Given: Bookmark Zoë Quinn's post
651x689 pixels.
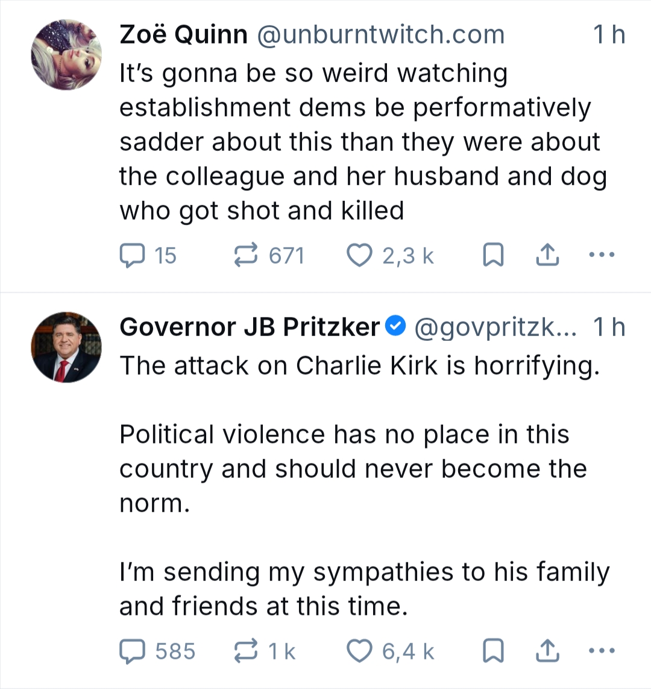Looking at the screenshot, I should 493,256.
